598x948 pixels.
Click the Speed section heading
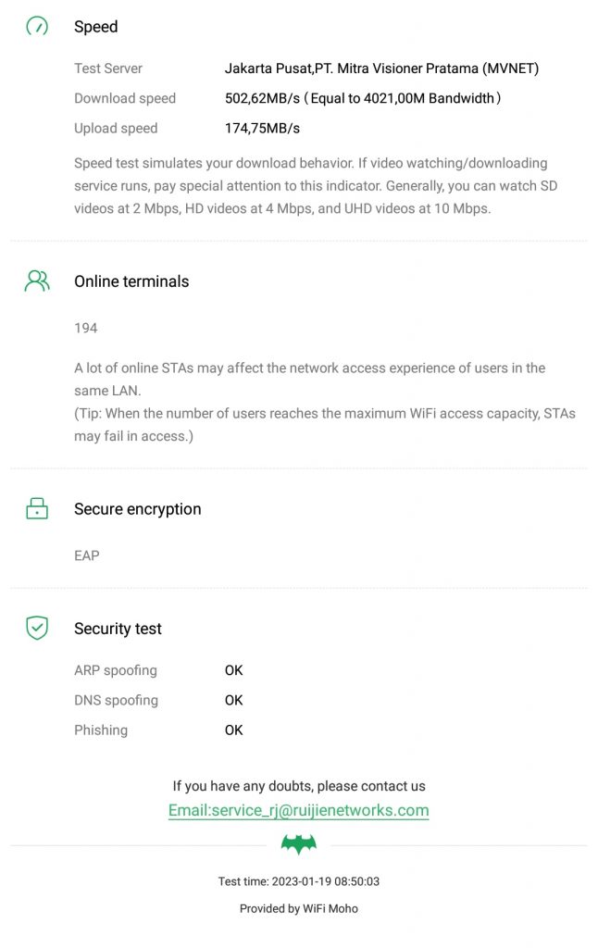pyautogui.click(x=96, y=27)
